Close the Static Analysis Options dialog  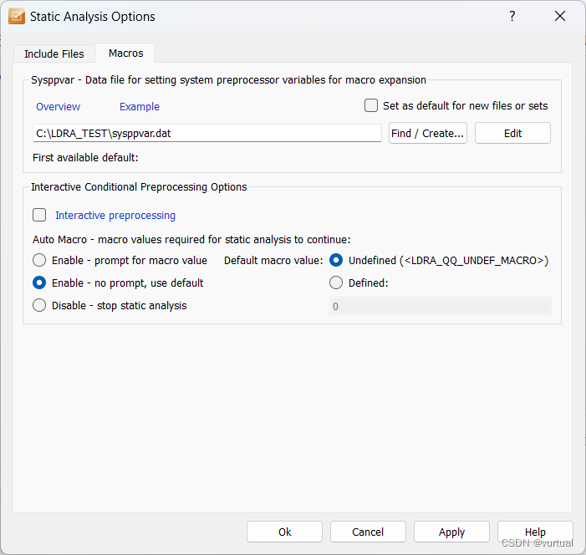560,16
